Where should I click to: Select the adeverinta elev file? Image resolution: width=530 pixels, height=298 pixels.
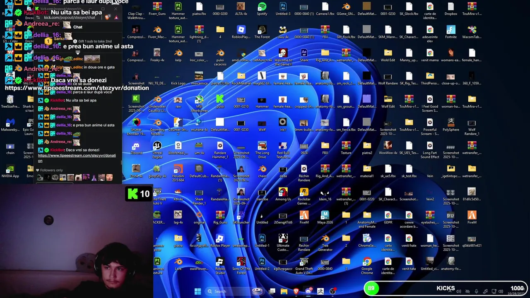(x=430, y=34)
